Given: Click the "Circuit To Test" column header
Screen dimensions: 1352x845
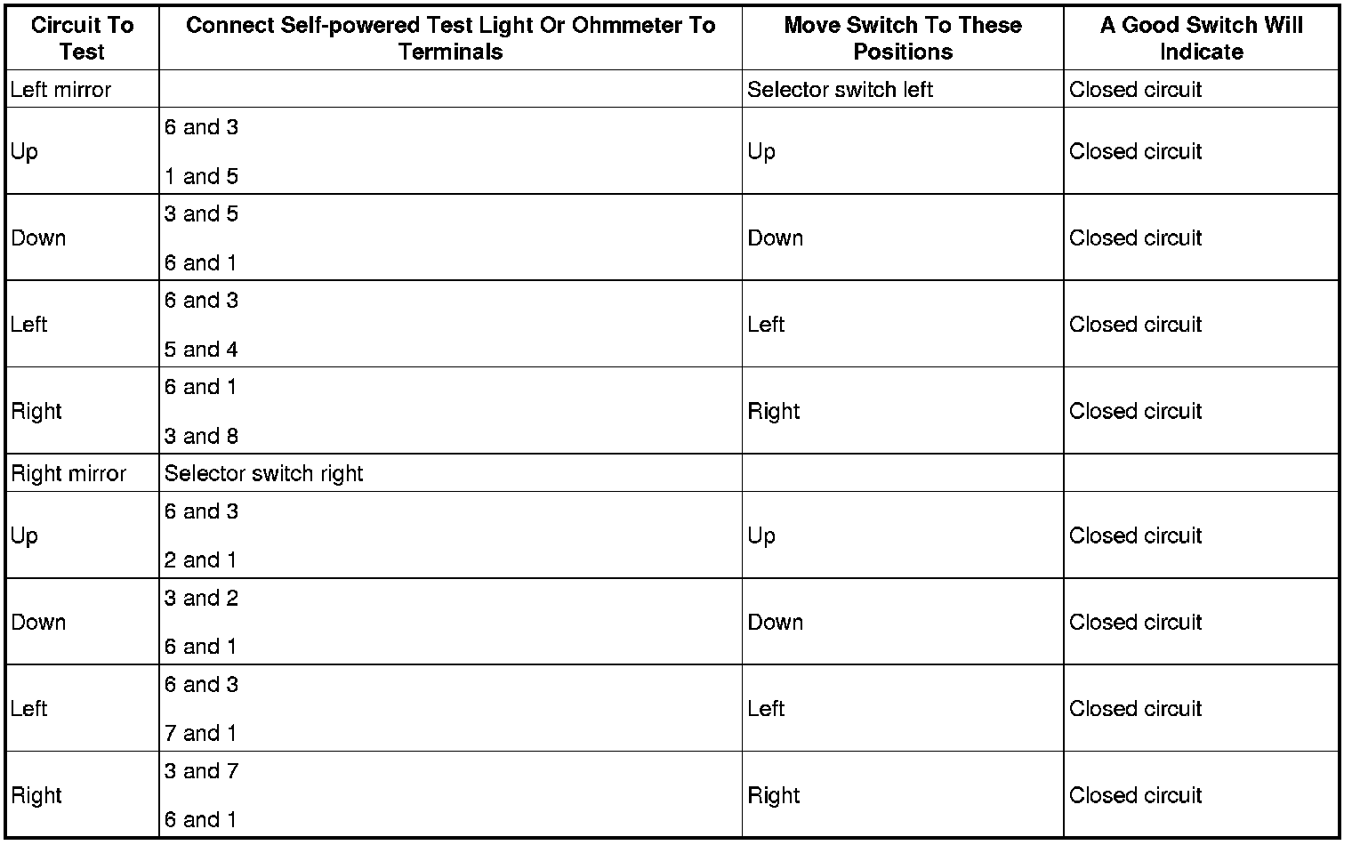Looking at the screenshot, I should 82,38.
